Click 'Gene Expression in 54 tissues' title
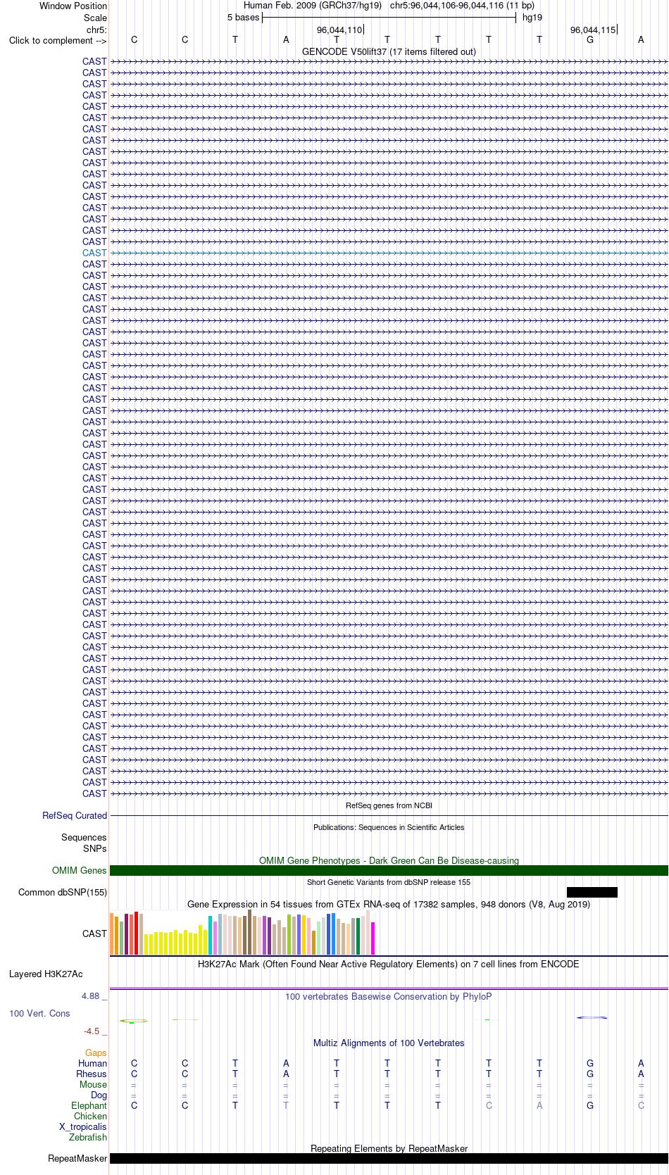This screenshot has height=1175, width=669. point(389,904)
